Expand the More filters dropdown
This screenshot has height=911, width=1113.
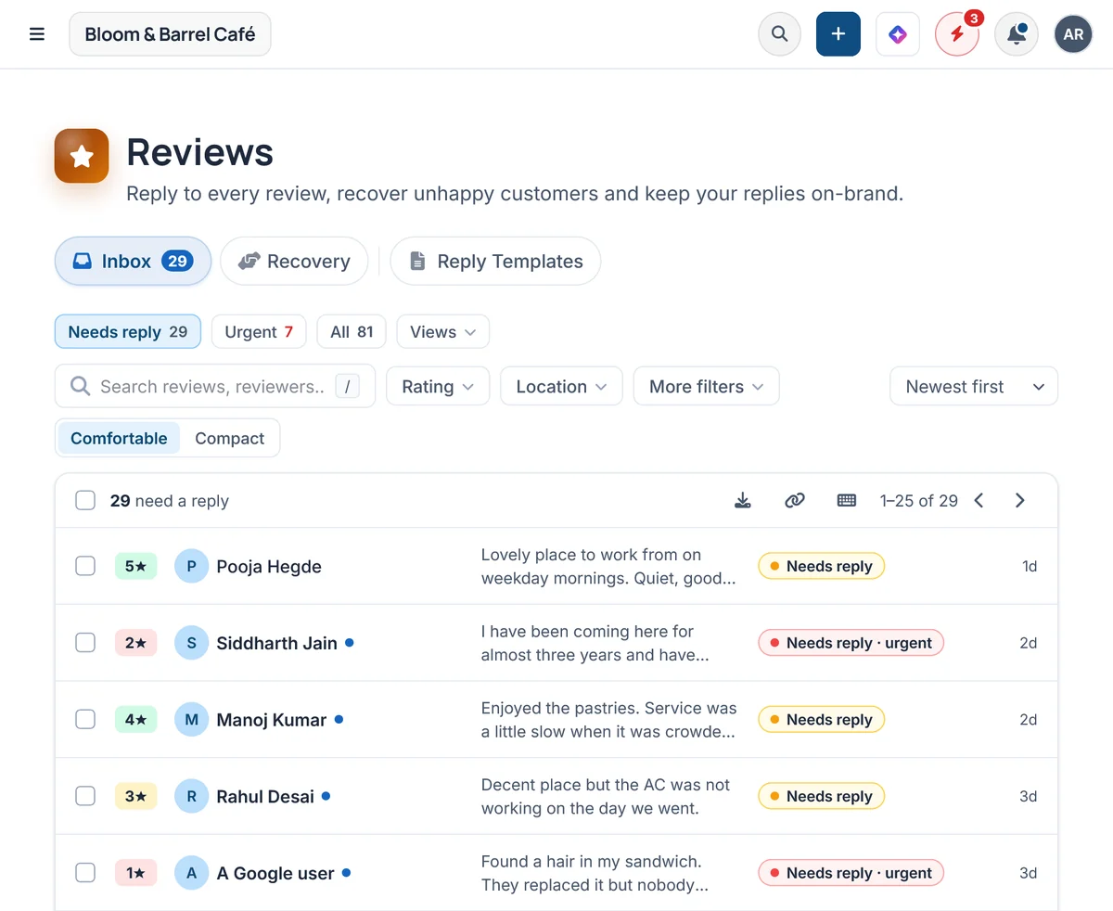click(x=707, y=387)
